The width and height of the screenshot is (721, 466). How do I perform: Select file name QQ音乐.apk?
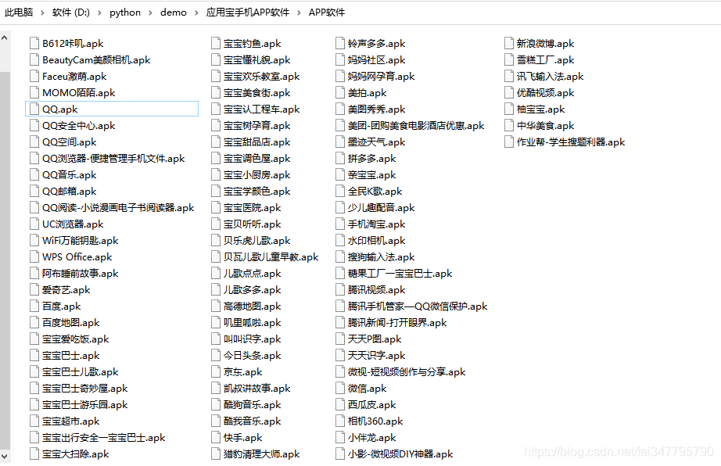pyautogui.click(x=70, y=175)
